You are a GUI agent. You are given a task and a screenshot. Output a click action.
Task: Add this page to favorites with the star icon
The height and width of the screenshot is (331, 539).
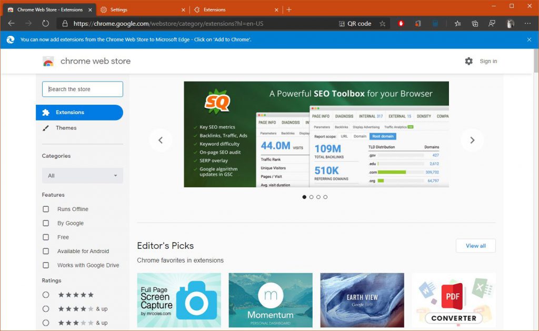pyautogui.click(x=382, y=24)
